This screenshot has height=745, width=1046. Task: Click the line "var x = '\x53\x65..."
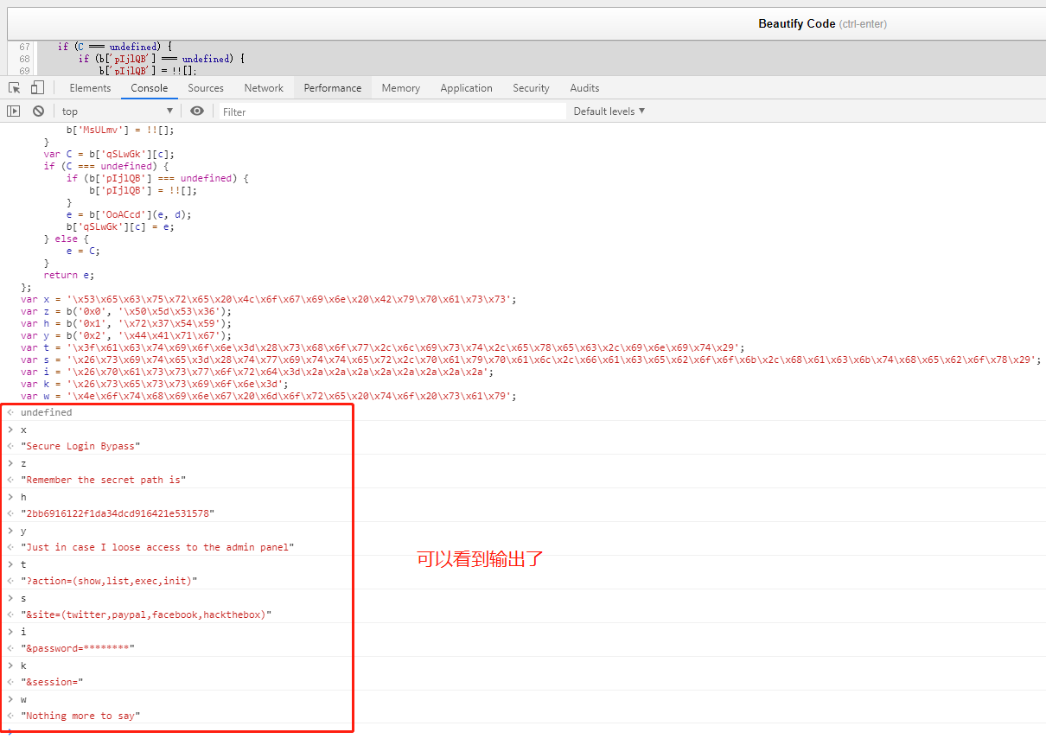pyautogui.click(x=268, y=299)
